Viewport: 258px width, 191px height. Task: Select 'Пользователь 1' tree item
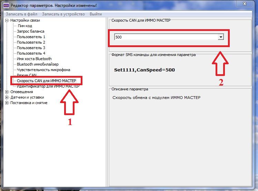pos(31,37)
